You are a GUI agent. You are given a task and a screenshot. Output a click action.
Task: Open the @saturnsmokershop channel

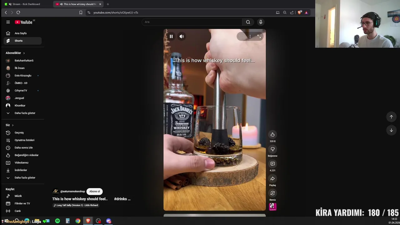tap(72, 192)
